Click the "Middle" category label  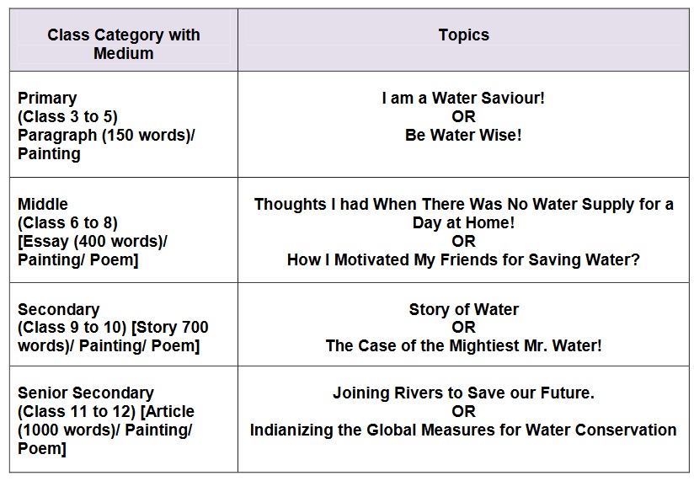[x=43, y=205]
